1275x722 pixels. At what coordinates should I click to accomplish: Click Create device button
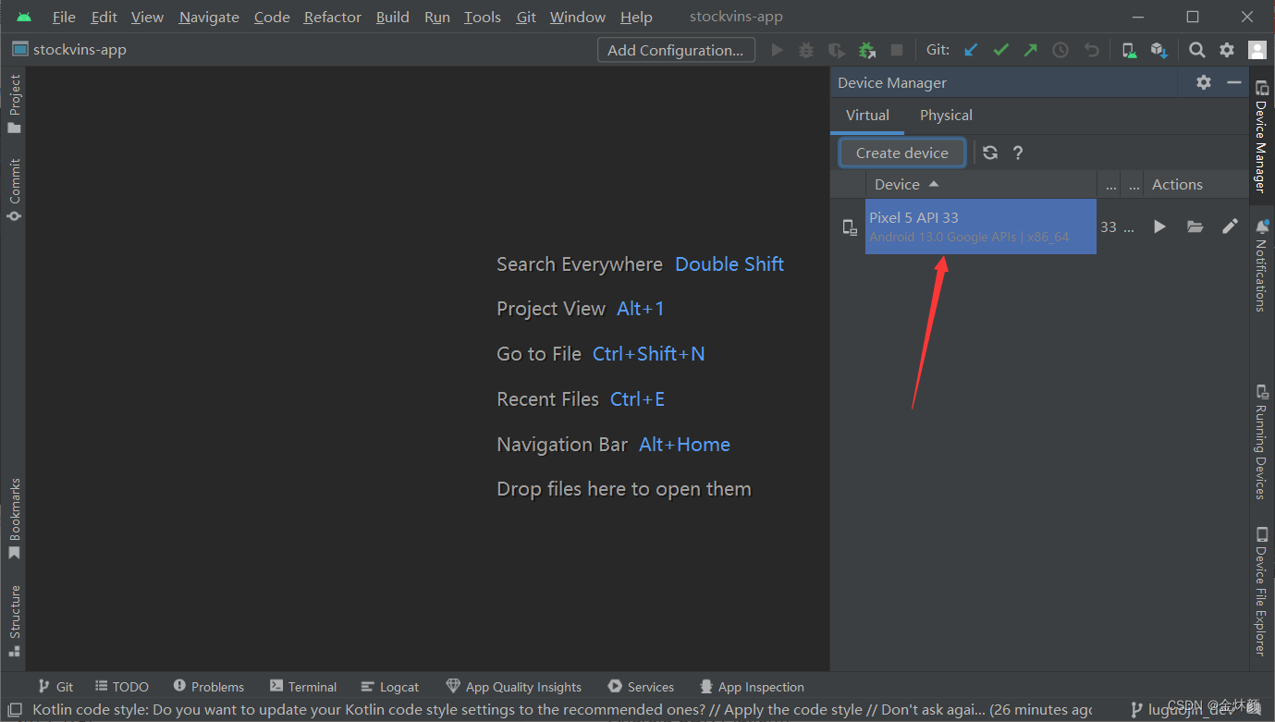tap(902, 153)
